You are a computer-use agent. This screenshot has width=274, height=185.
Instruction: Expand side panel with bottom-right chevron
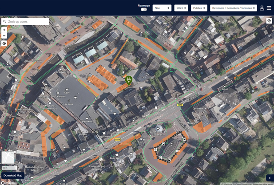coord(270,178)
